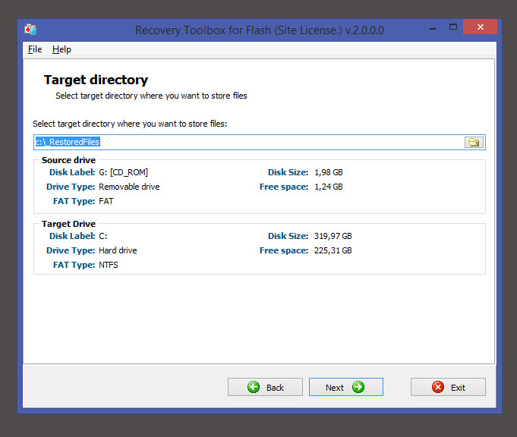Click the Target directory heading
Viewport: 517px width, 437px height.
(x=96, y=80)
